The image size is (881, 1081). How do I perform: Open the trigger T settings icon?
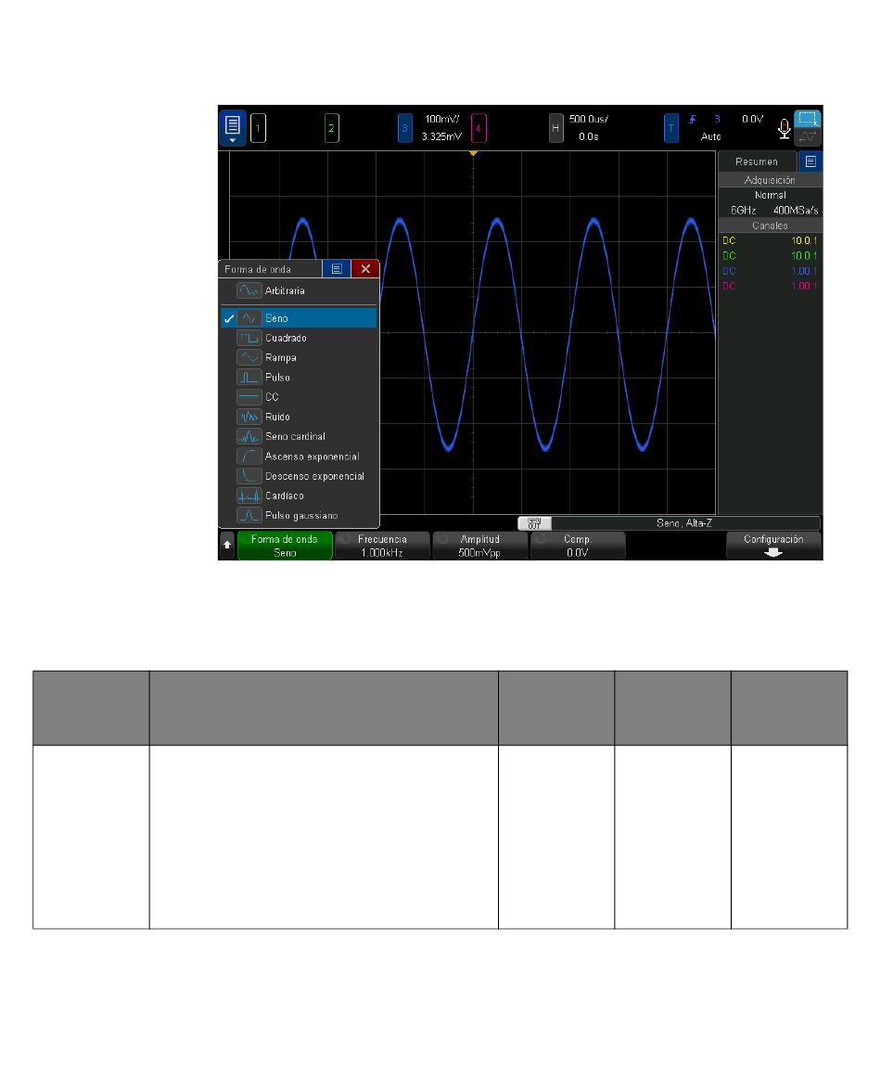click(670, 128)
